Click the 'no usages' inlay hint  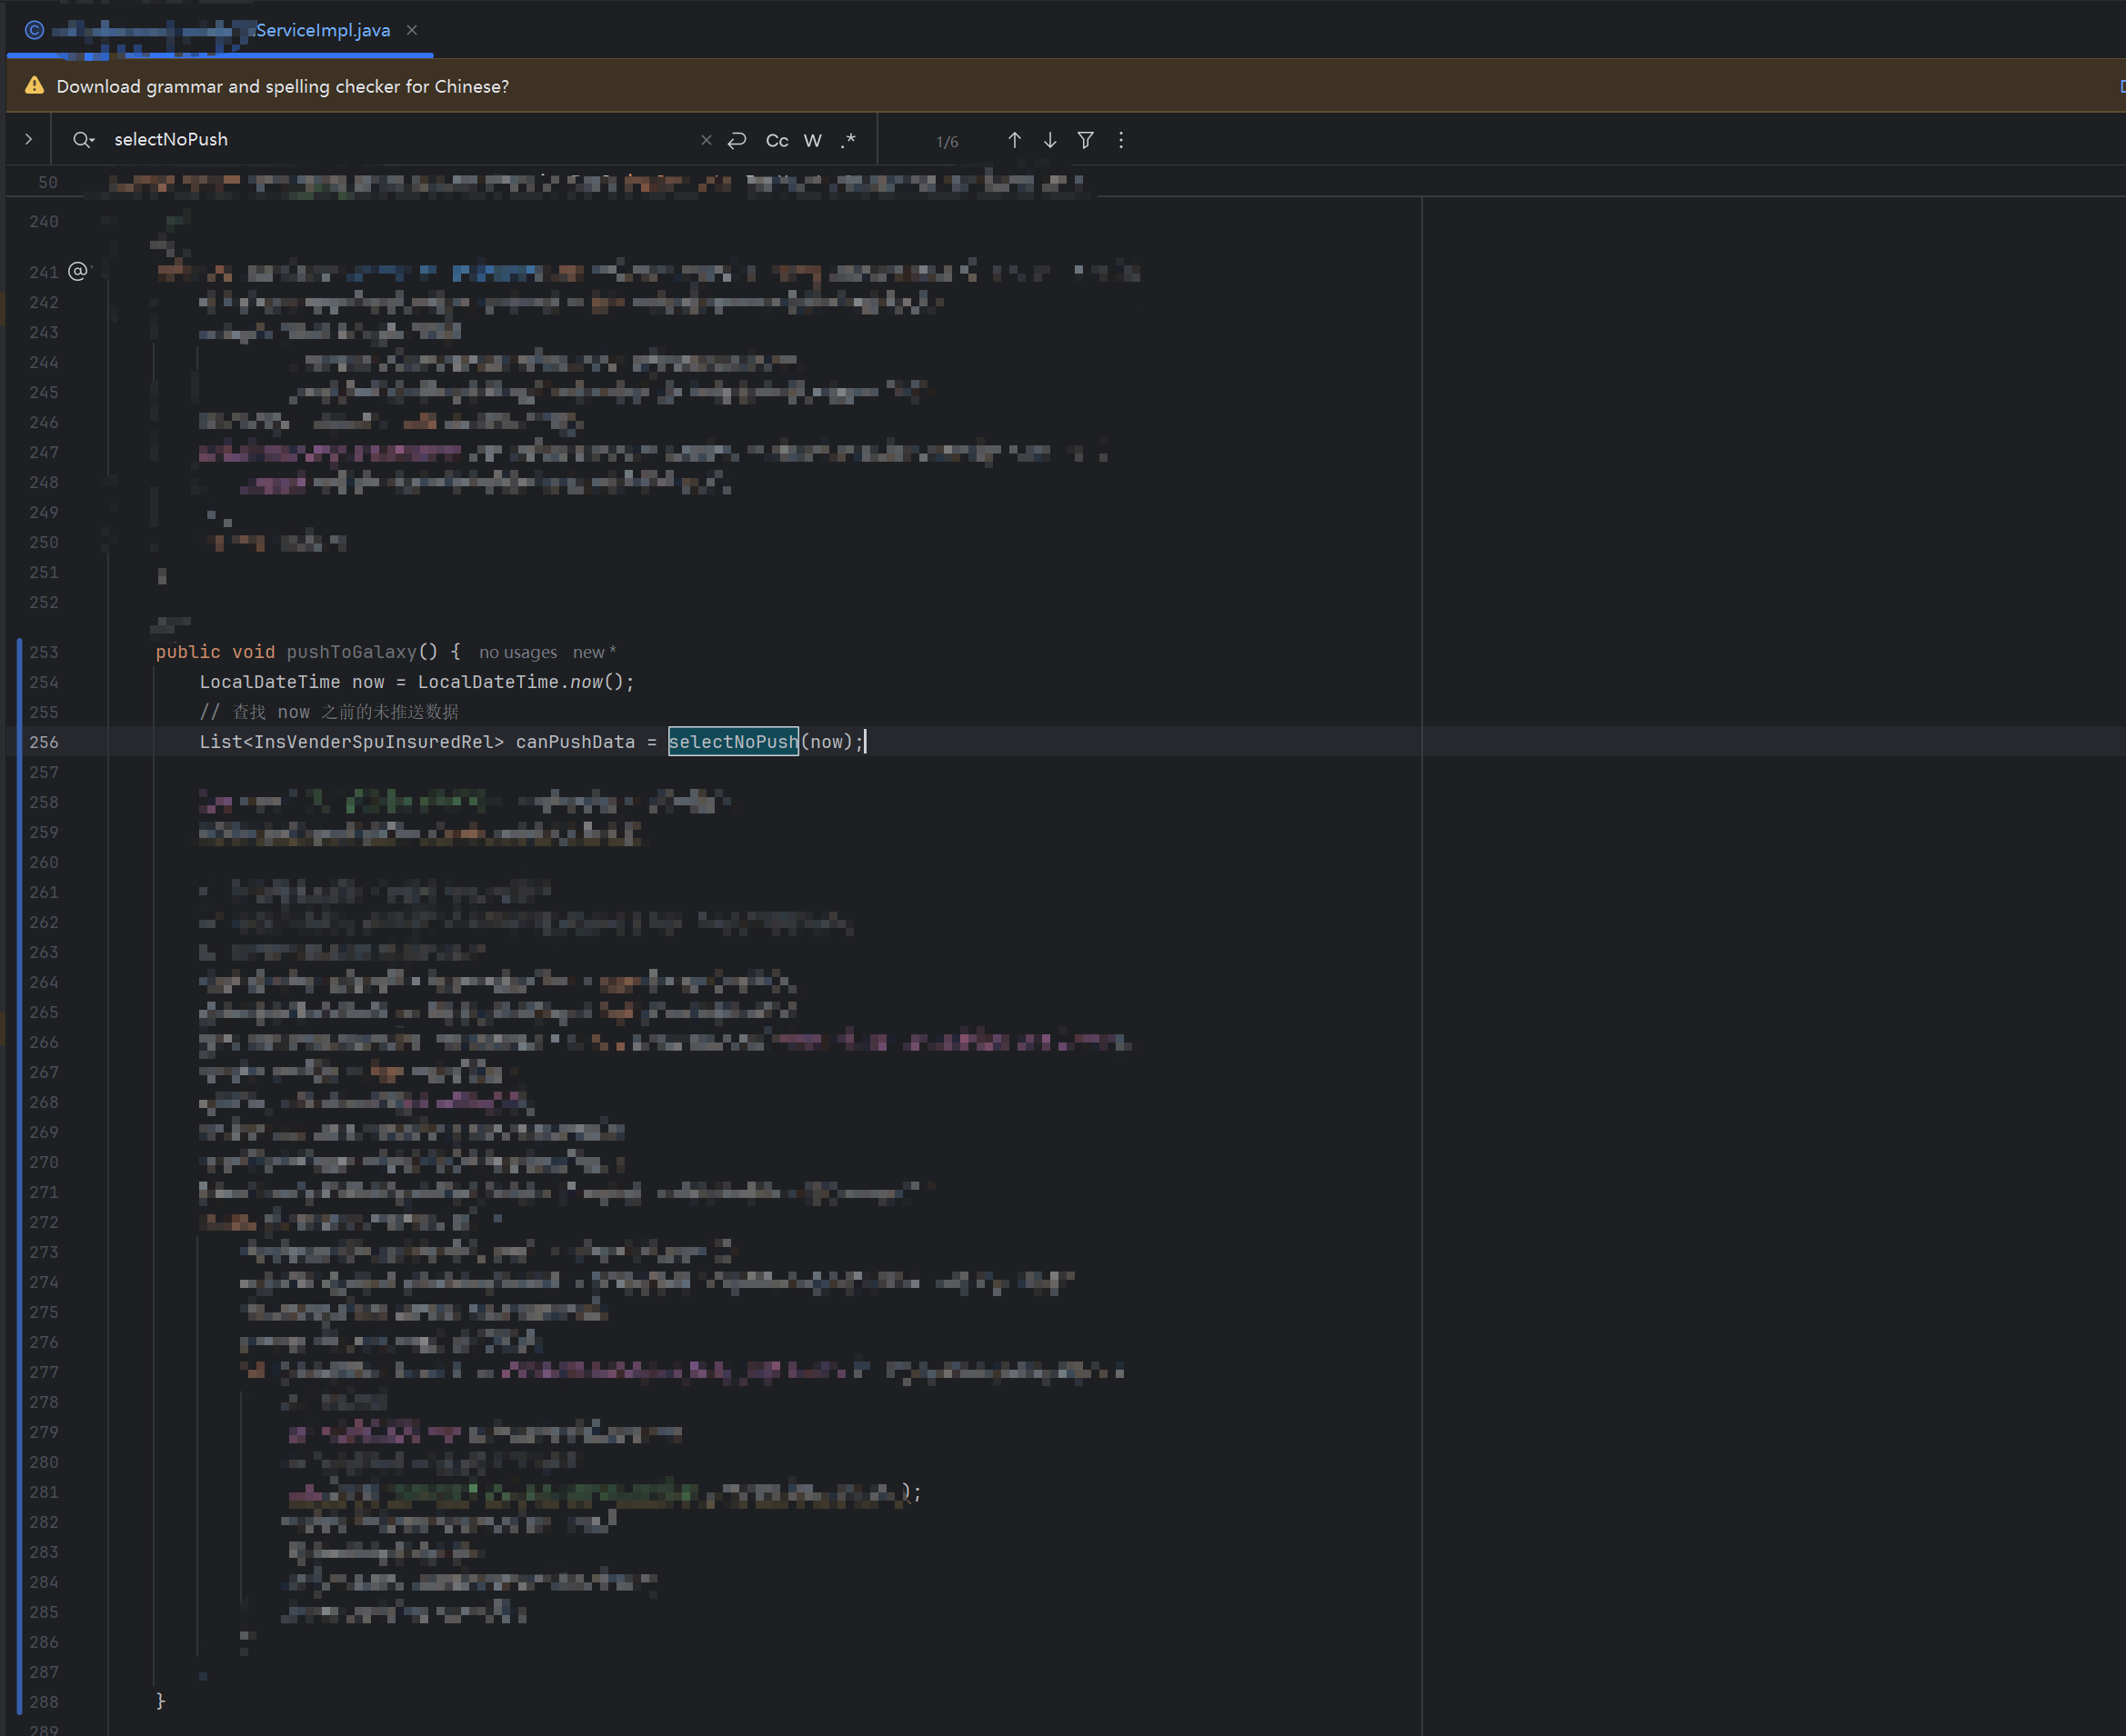pyautogui.click(x=518, y=652)
